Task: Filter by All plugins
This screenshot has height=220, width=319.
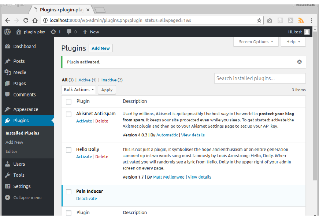Action: (65, 80)
